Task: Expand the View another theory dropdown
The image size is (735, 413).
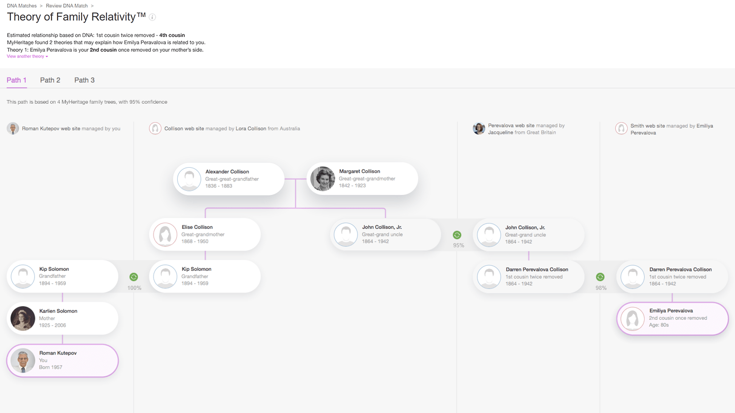Action: point(27,56)
